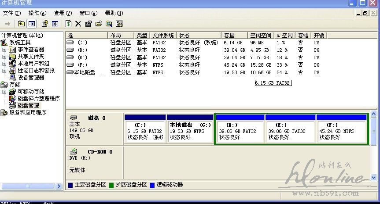Expand the 可移动存储 tree node

[x=4, y=92]
